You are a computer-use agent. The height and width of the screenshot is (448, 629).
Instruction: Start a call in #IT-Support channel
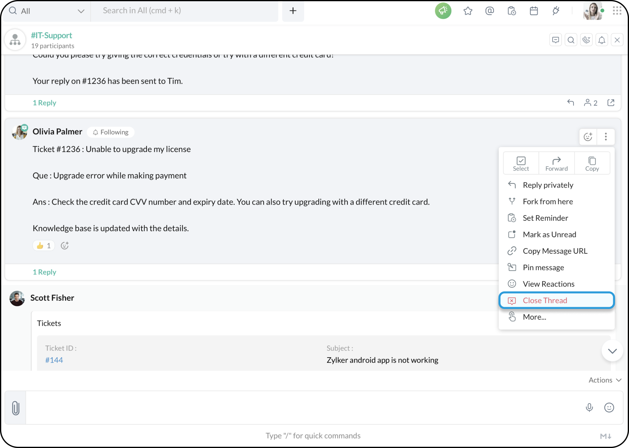(586, 40)
